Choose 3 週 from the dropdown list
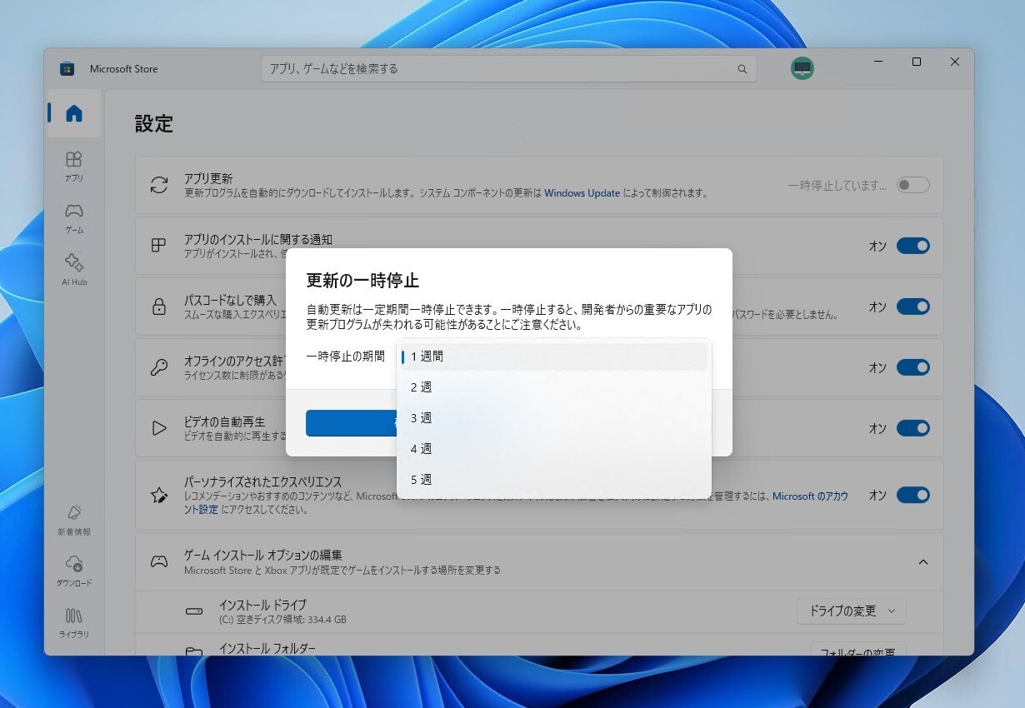Screen dimensions: 1025x708 (x=554, y=418)
